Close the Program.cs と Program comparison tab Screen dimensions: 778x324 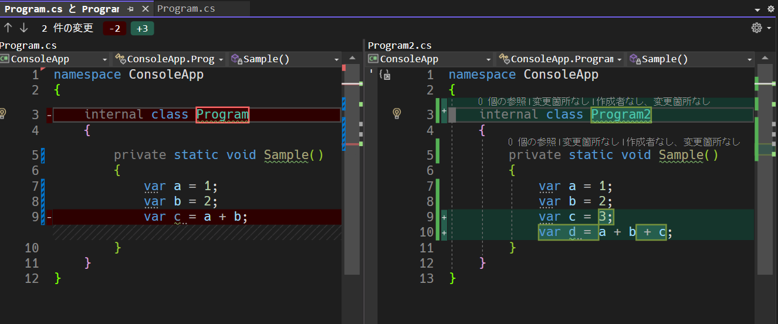pyautogui.click(x=146, y=9)
